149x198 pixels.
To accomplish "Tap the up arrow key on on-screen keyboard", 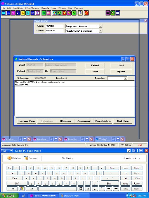I will (x=102, y=189).
